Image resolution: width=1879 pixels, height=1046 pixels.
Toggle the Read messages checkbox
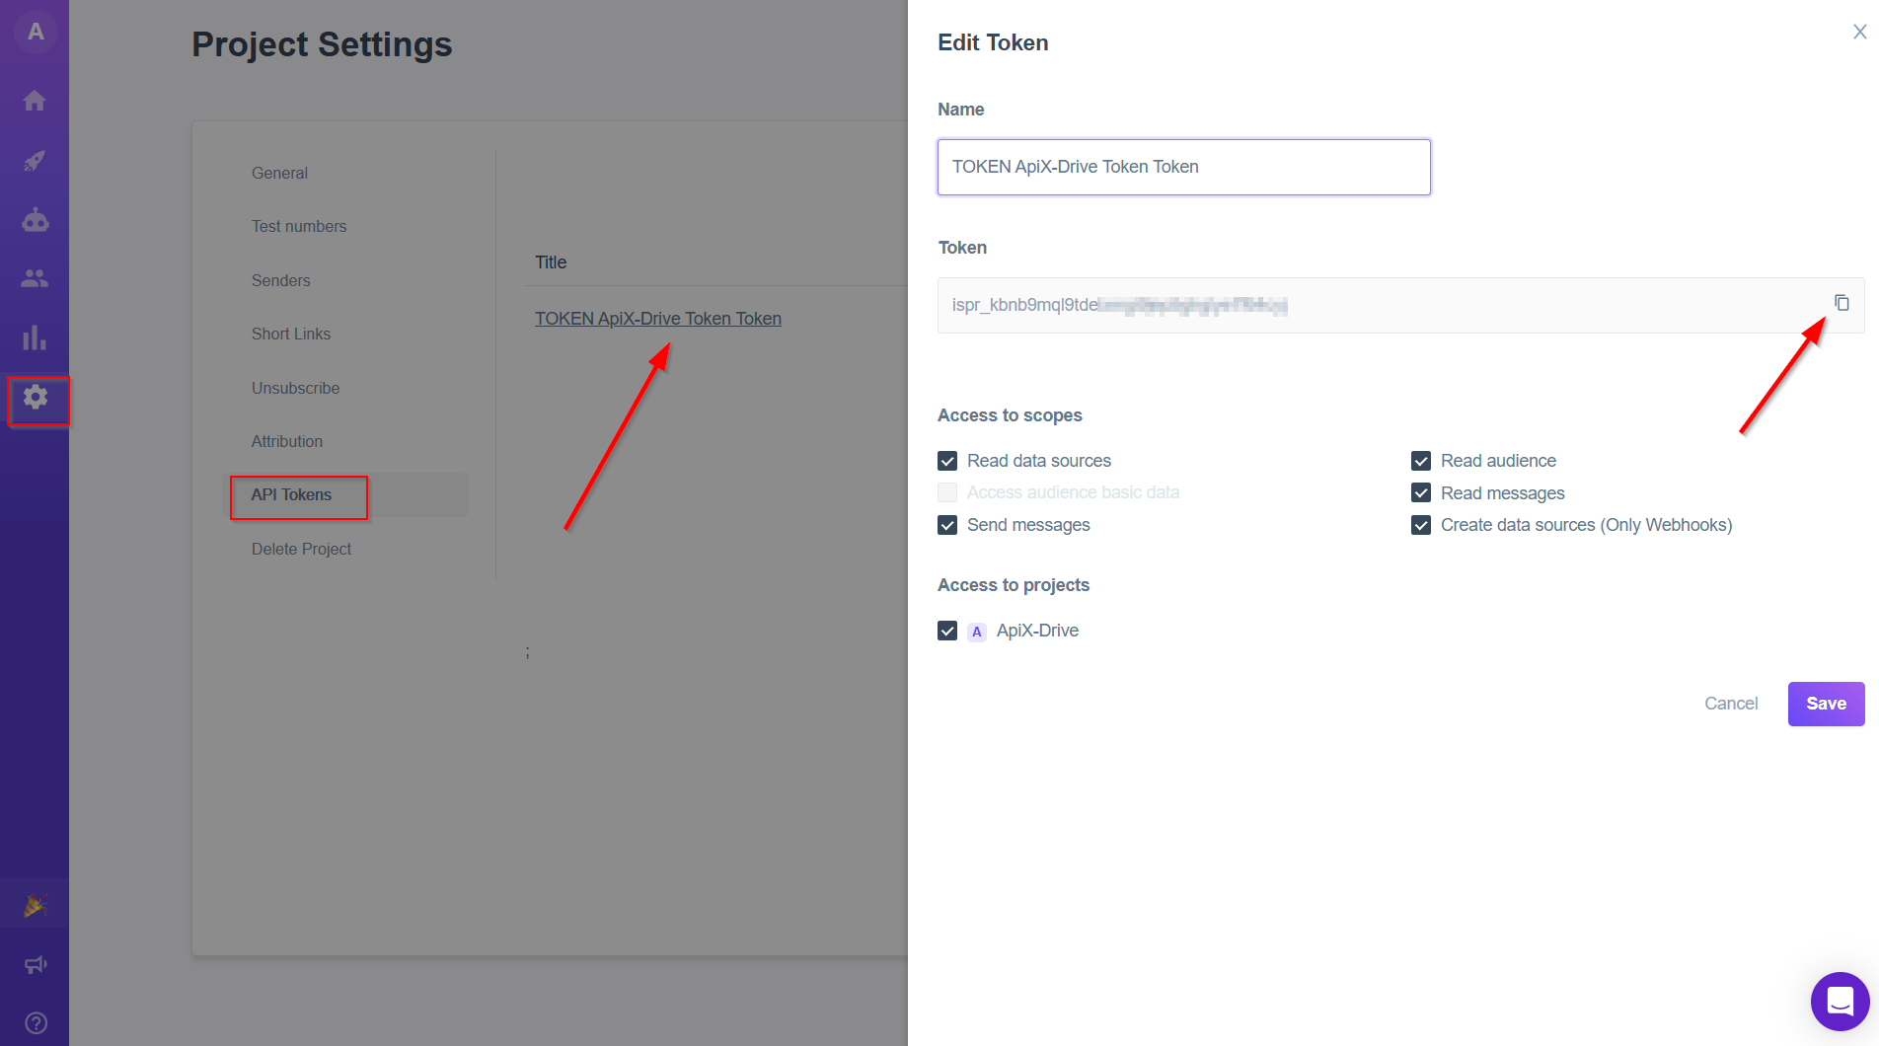click(1421, 492)
